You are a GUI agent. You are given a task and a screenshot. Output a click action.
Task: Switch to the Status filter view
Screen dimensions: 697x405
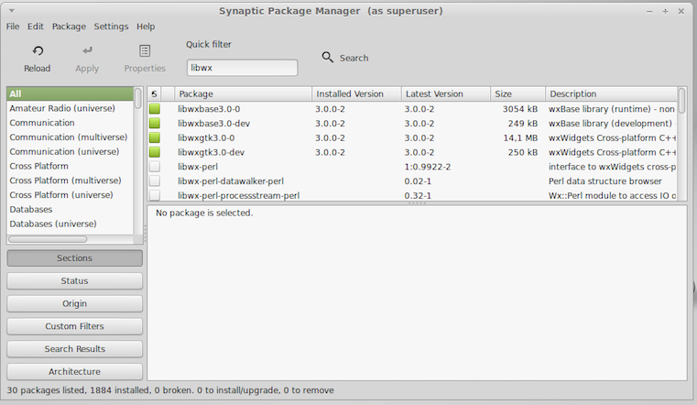74,281
